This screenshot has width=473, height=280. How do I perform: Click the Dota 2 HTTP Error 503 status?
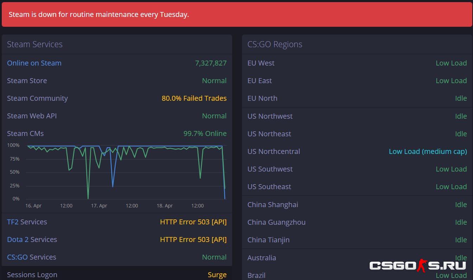[x=193, y=239]
